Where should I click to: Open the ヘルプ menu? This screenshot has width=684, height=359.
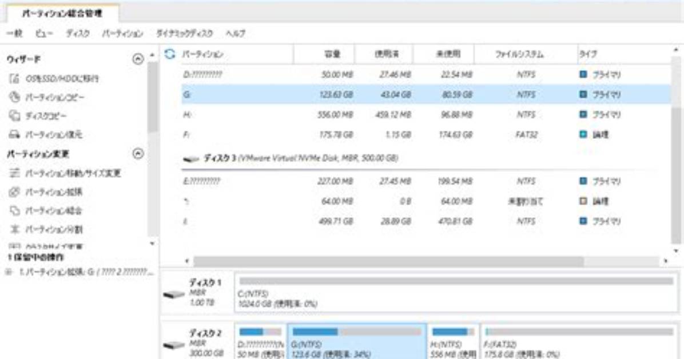coord(236,33)
